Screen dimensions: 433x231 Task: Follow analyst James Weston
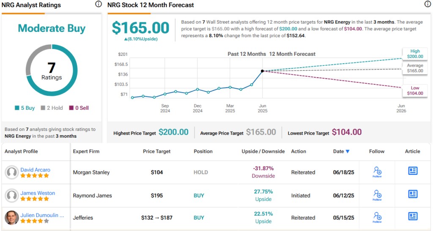(x=377, y=195)
